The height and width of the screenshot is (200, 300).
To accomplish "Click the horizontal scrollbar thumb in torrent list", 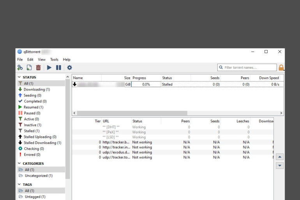I will click(x=132, y=113).
